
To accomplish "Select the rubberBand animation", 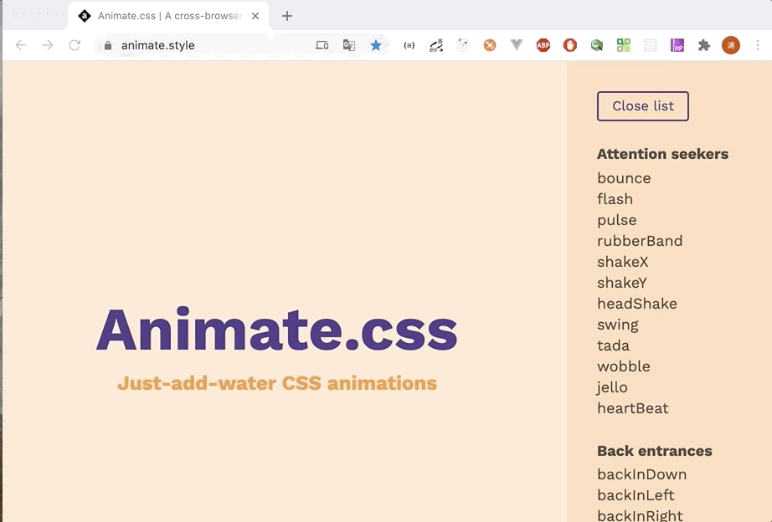I will tap(640, 241).
